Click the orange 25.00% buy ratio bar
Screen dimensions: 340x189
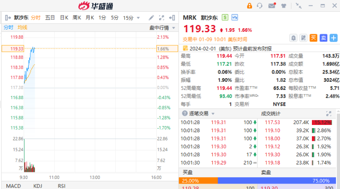[x=198, y=180]
